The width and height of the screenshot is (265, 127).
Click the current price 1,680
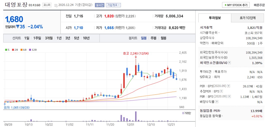point(14,19)
